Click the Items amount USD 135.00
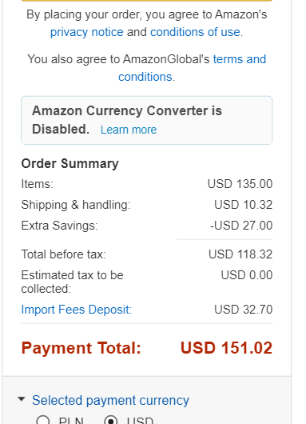The height and width of the screenshot is (424, 306). [x=240, y=184]
